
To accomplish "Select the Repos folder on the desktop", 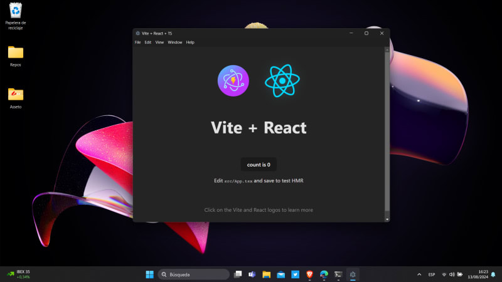I will click(x=15, y=56).
